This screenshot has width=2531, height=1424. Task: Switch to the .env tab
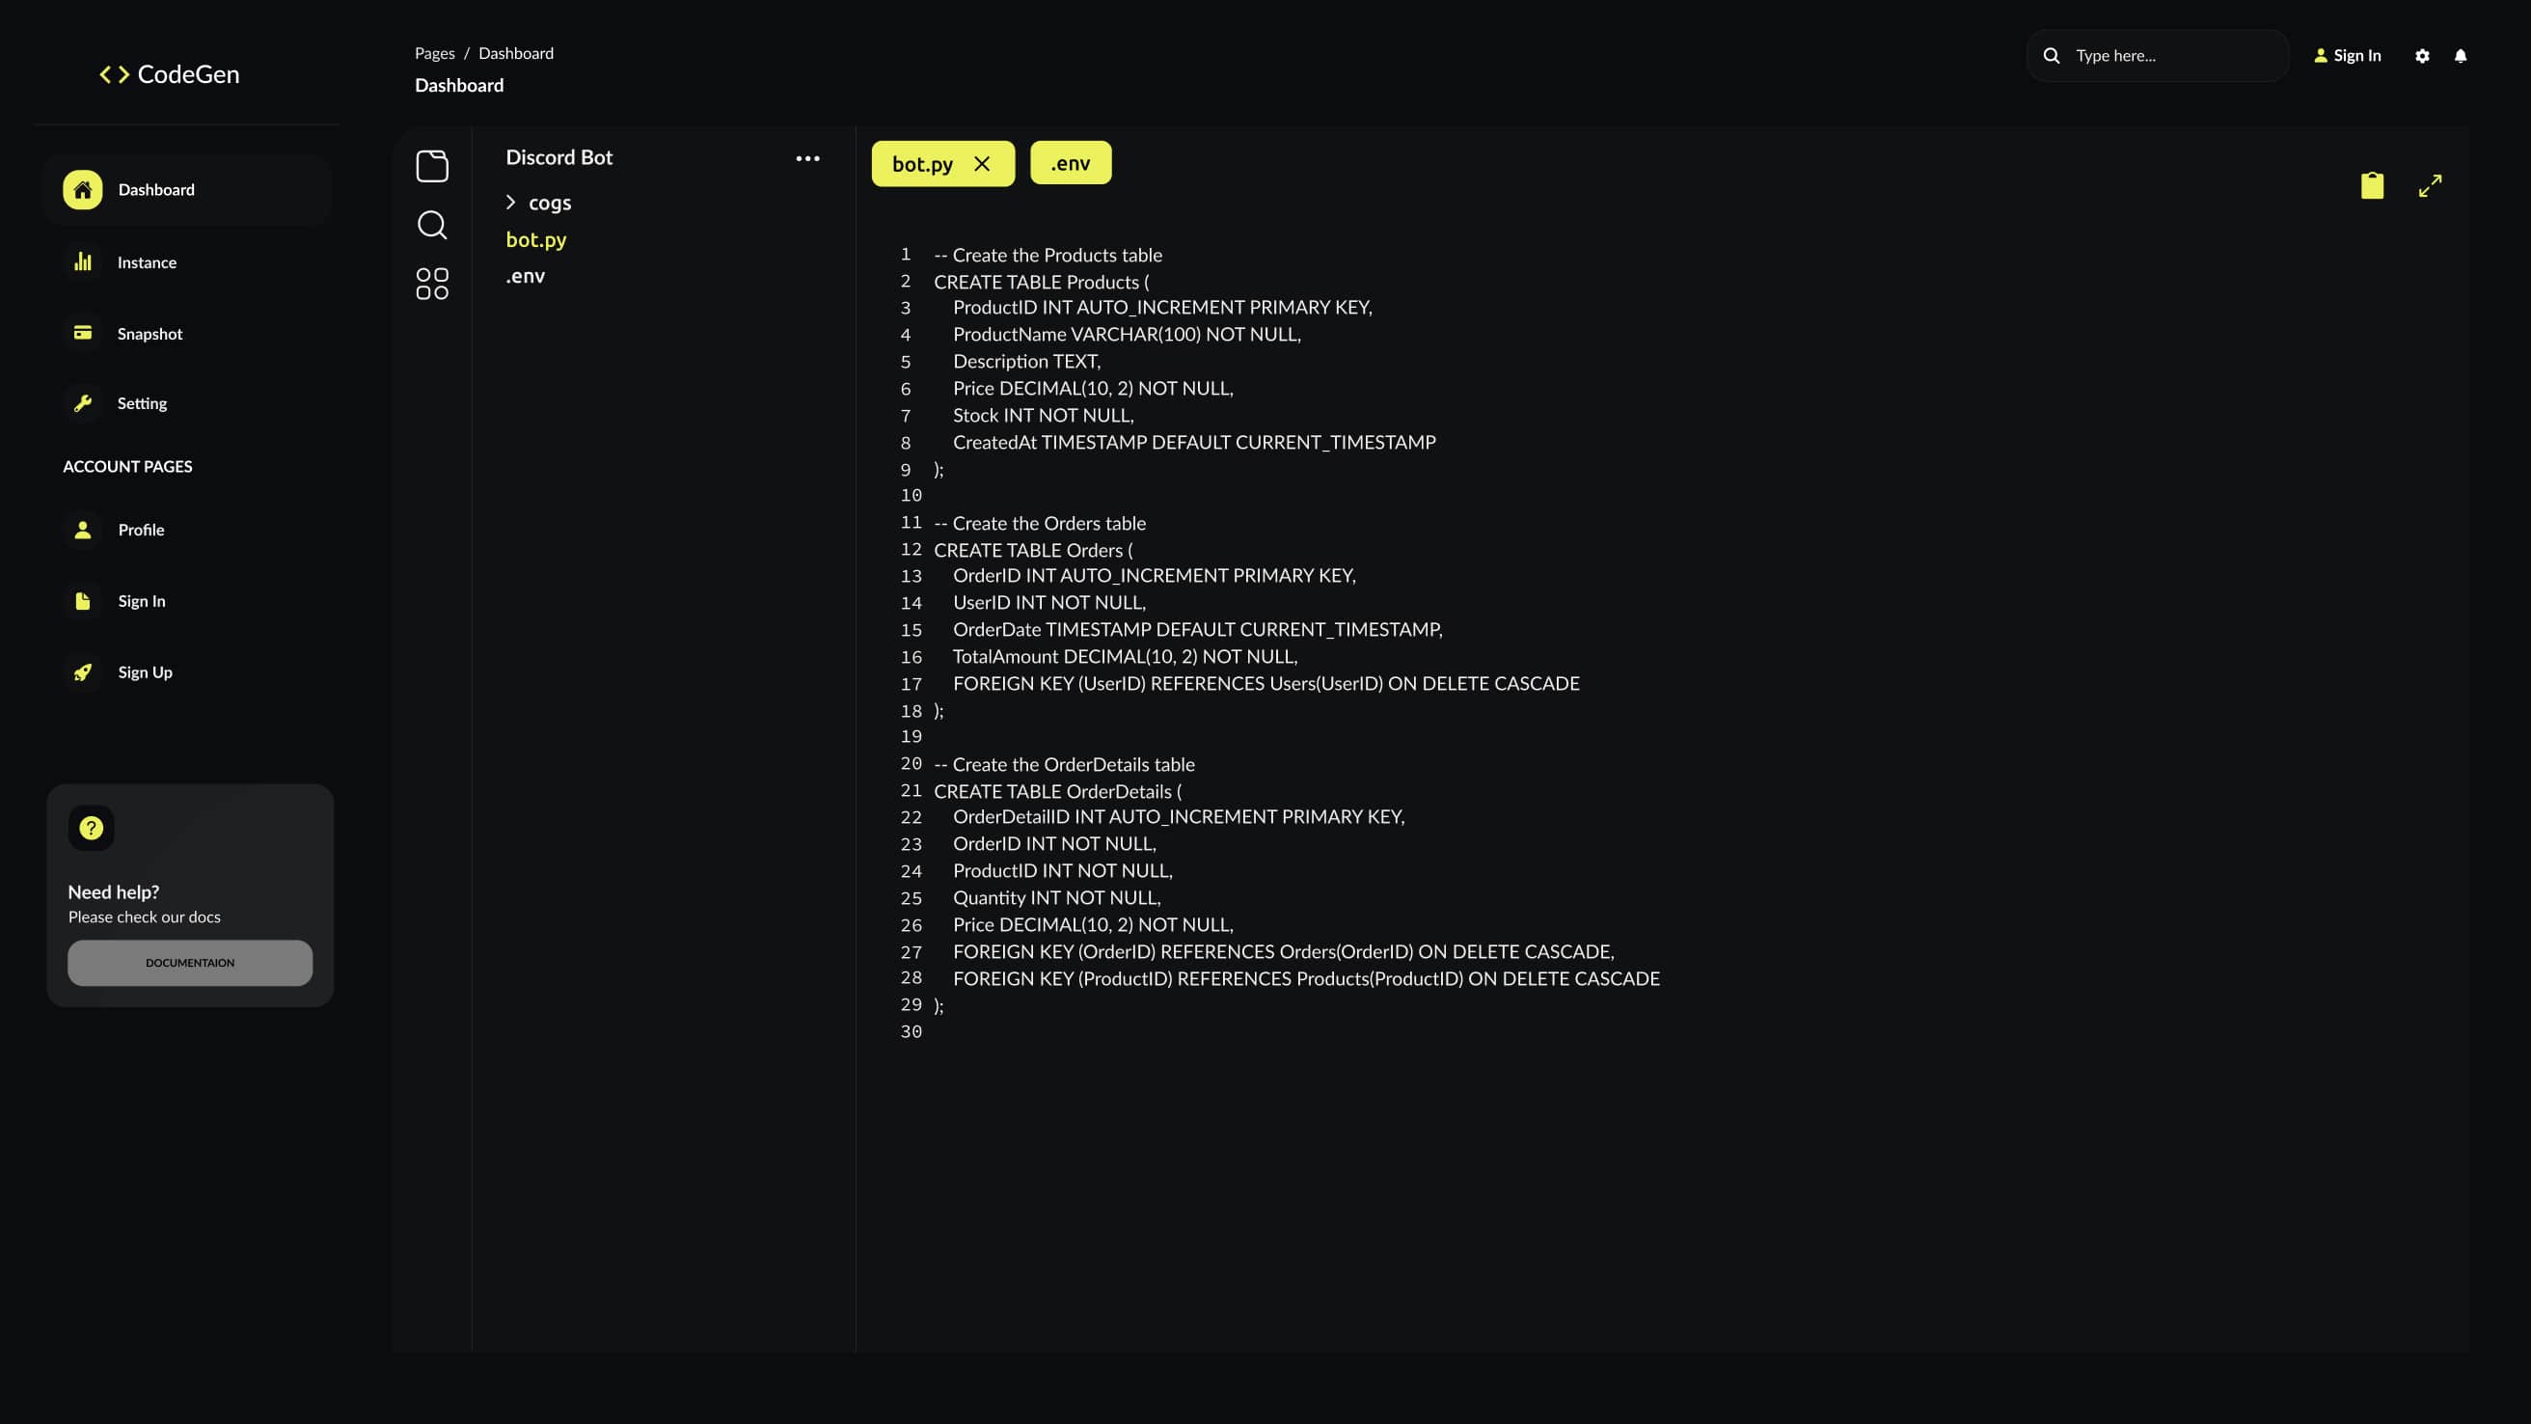(1071, 163)
